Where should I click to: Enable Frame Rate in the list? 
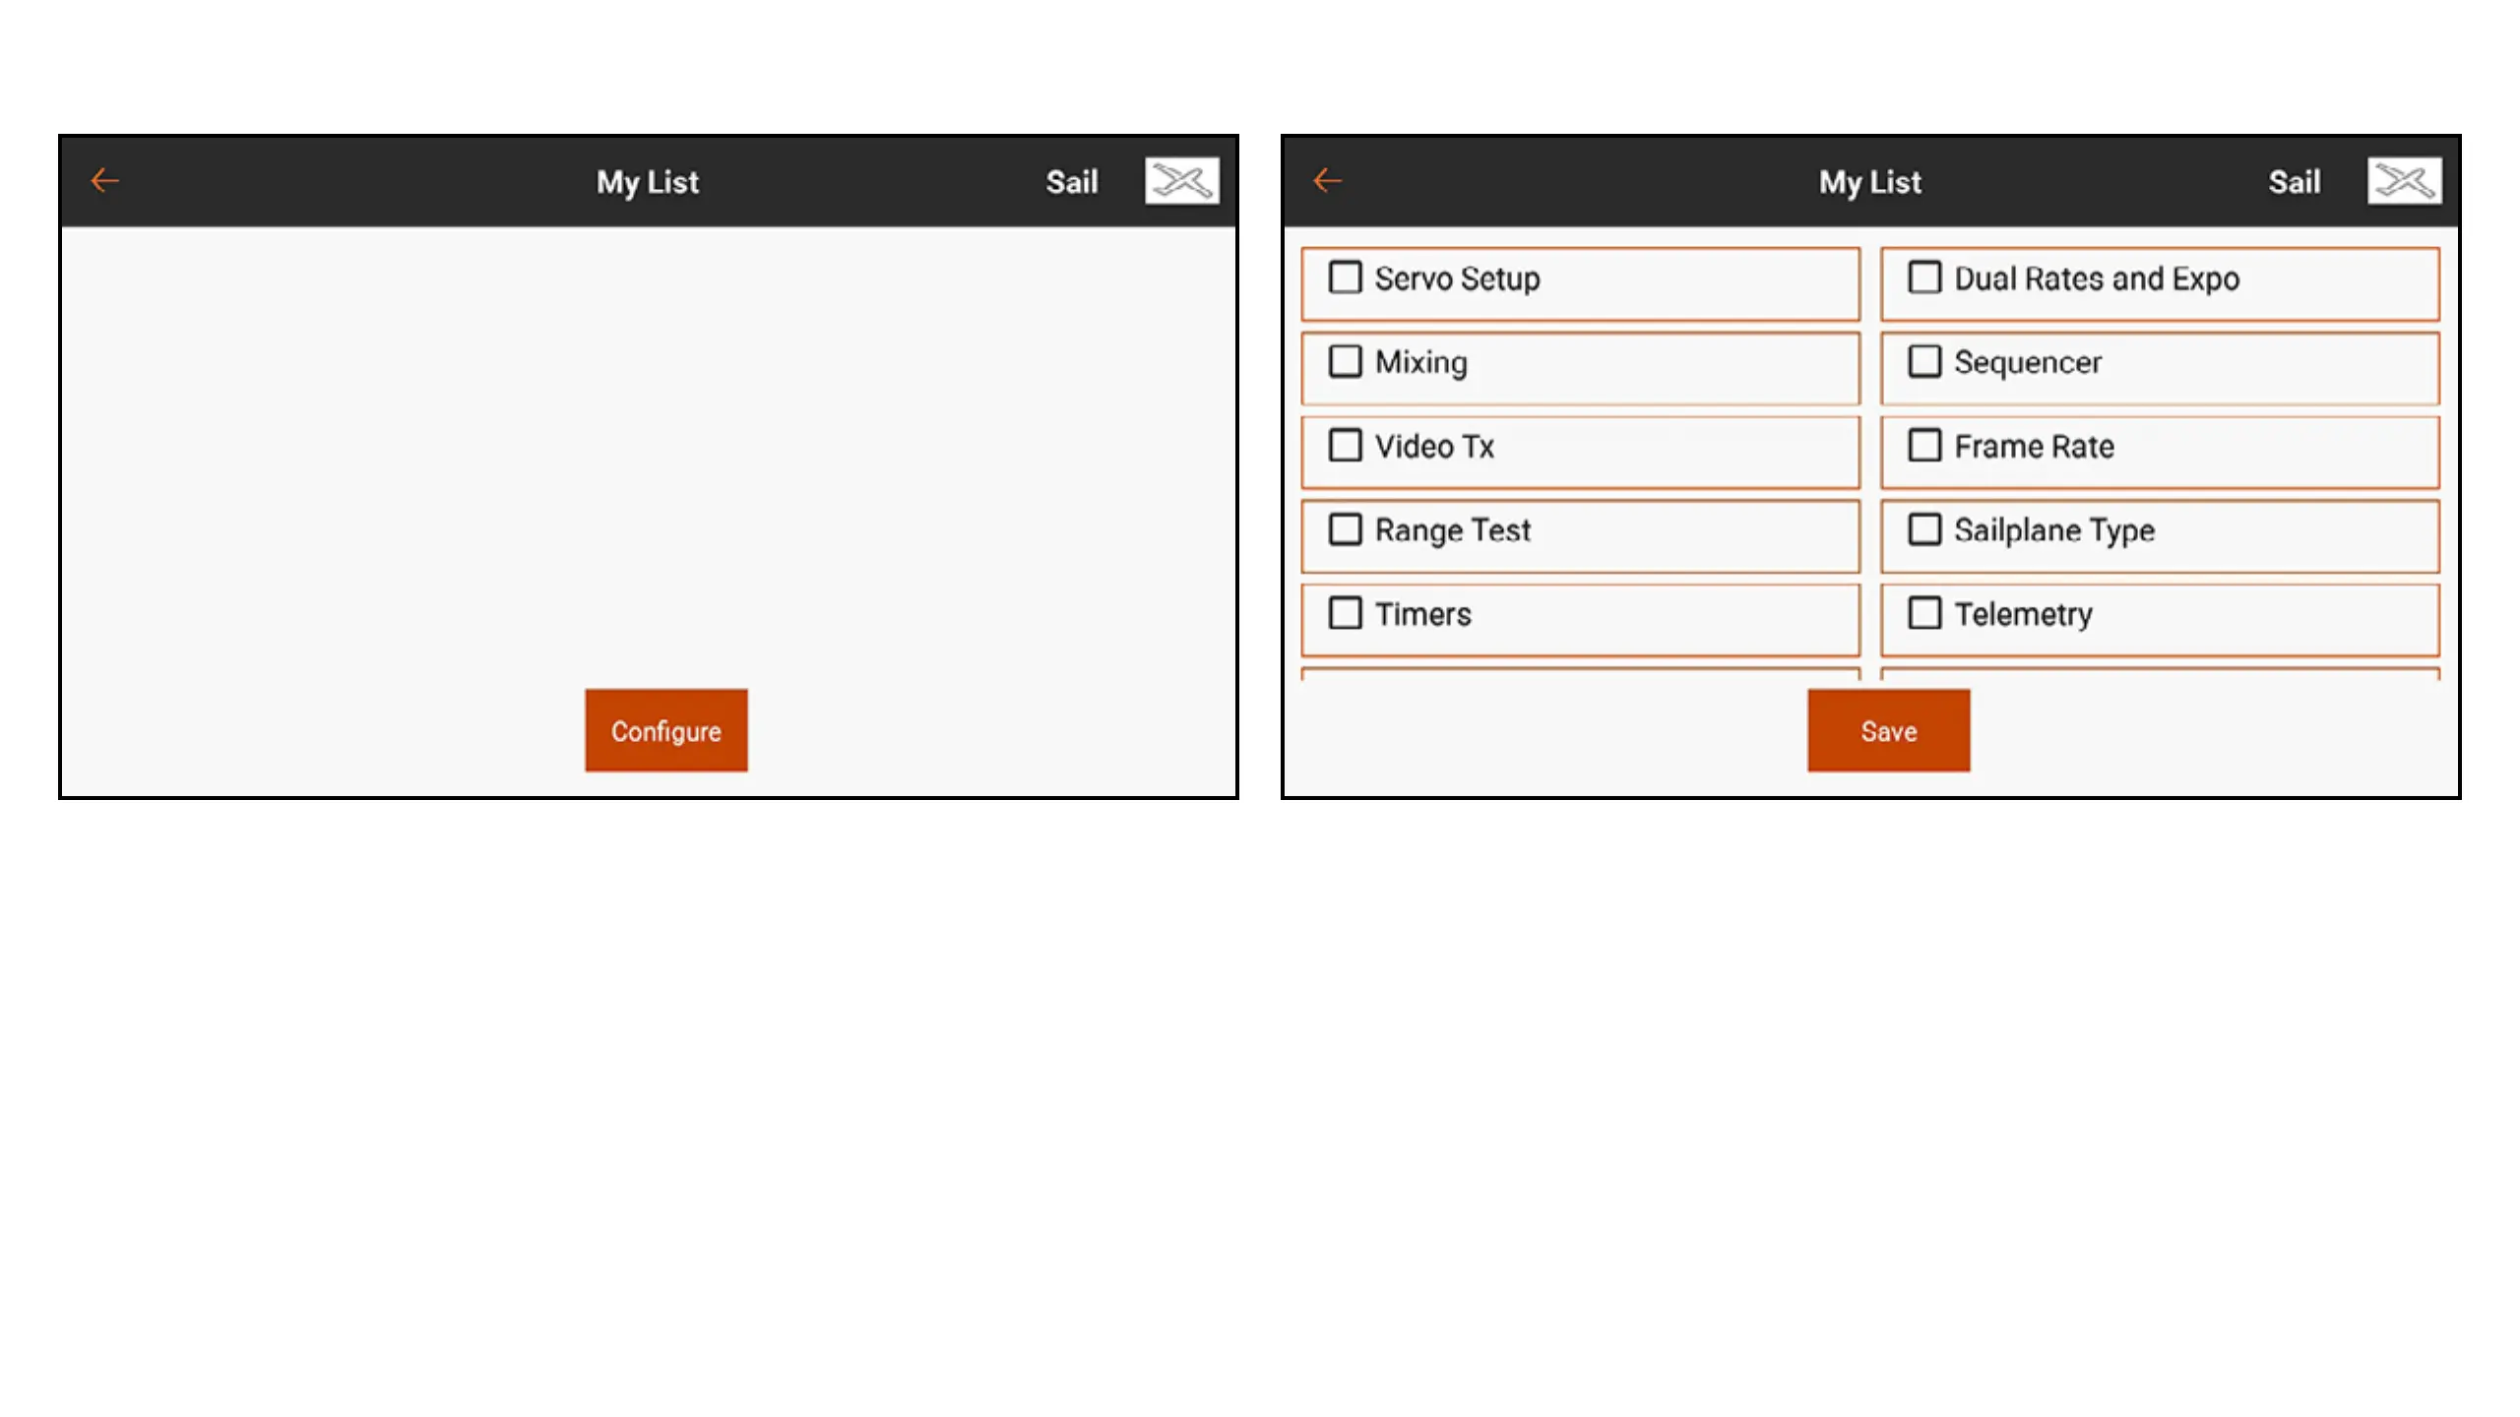tap(1924, 446)
